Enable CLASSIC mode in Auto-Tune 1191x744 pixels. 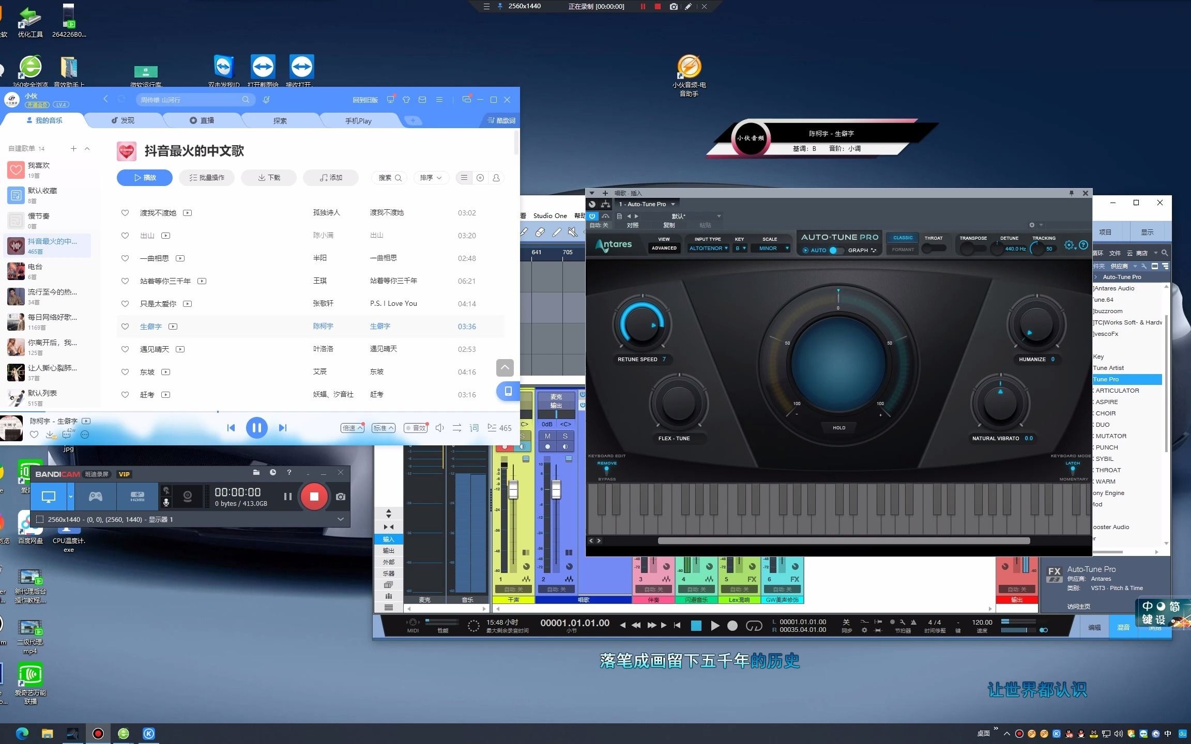(903, 238)
